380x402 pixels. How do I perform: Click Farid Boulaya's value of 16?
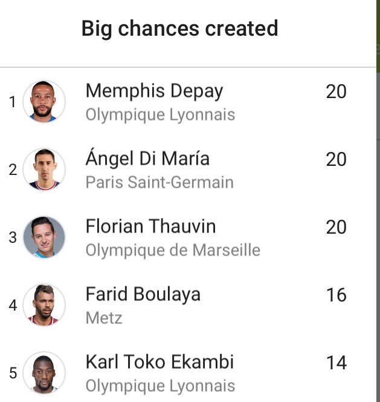pos(337,295)
